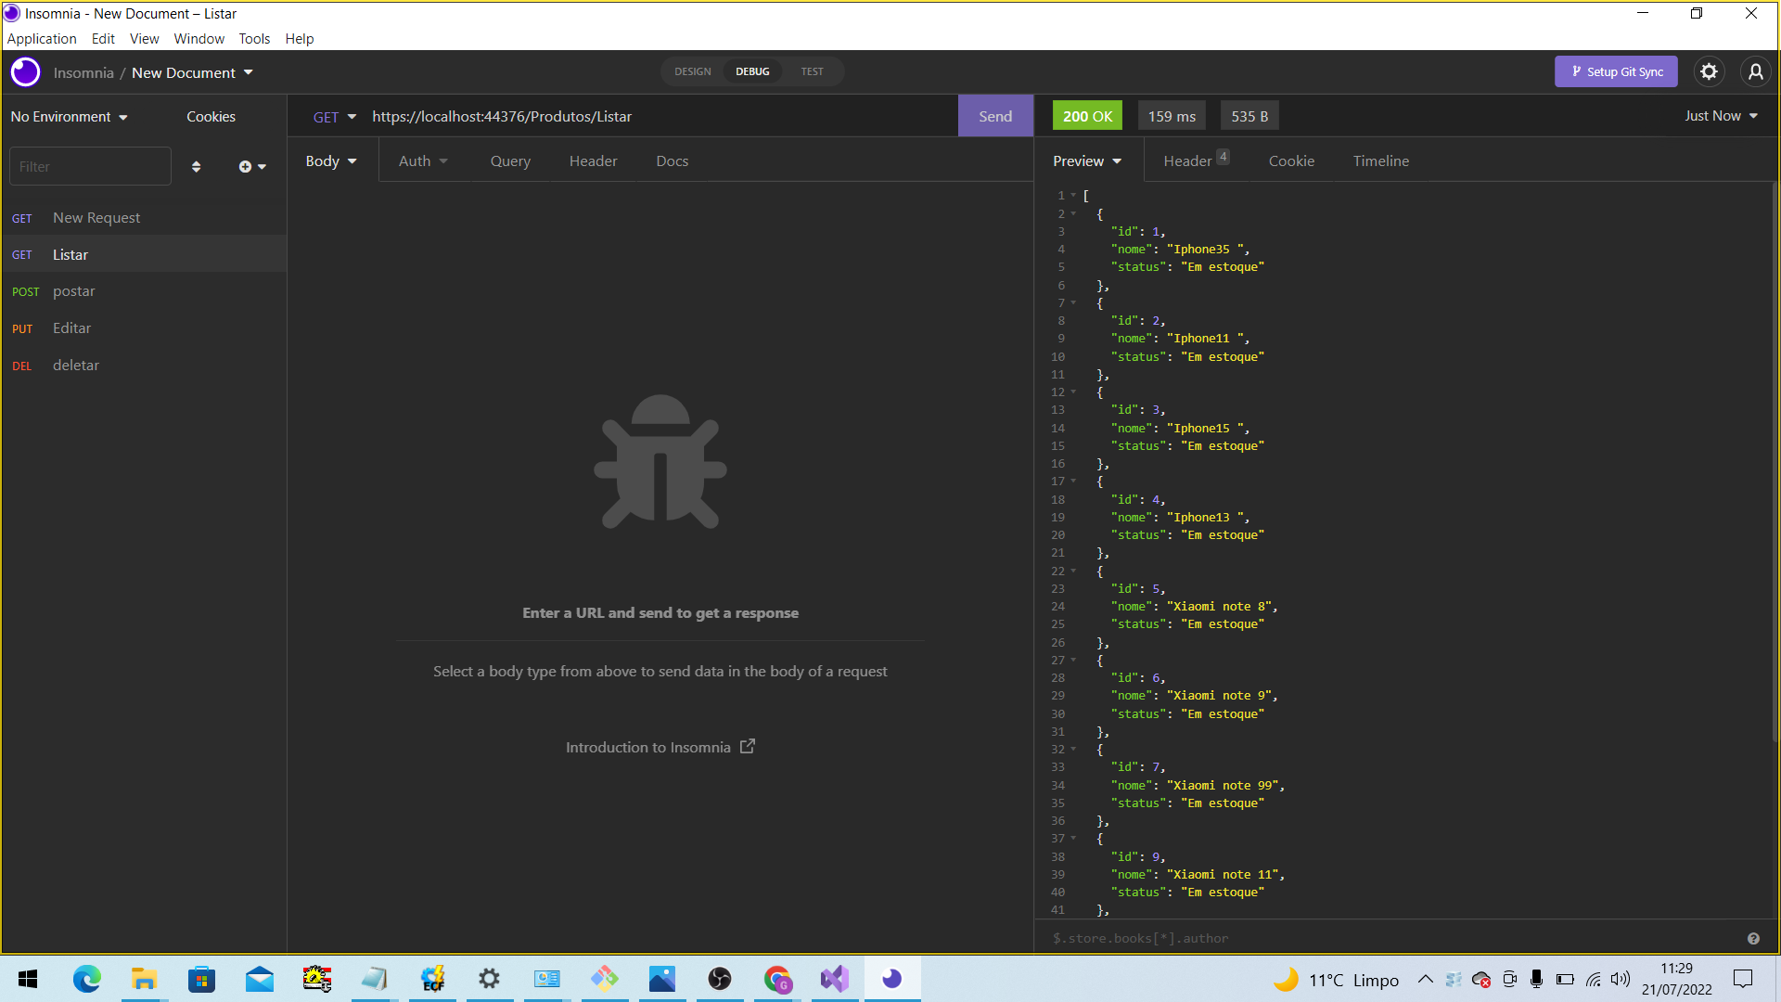The image size is (1781, 1002).
Task: Open Microsoft Edge from taskbar
Action: (86, 979)
